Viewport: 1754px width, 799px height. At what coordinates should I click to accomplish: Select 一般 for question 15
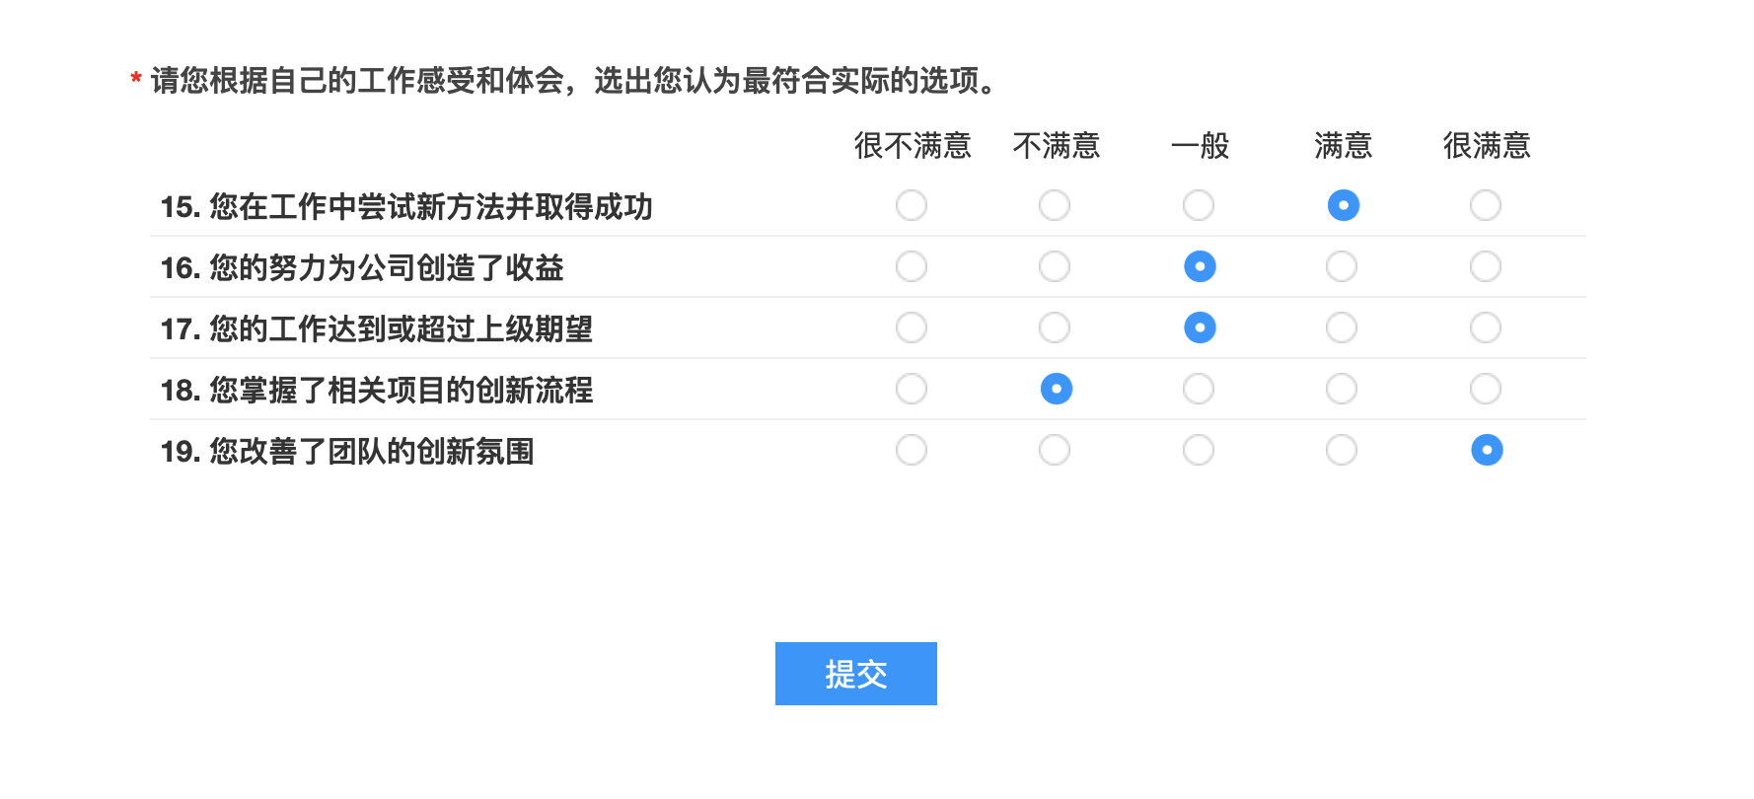point(1199,205)
